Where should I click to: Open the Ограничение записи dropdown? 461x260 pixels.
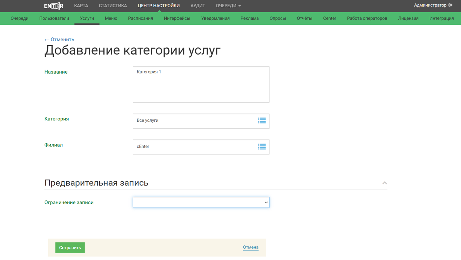point(201,202)
